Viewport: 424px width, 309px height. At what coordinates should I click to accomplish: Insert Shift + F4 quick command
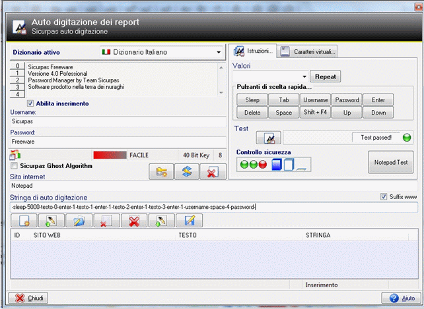pyautogui.click(x=315, y=112)
